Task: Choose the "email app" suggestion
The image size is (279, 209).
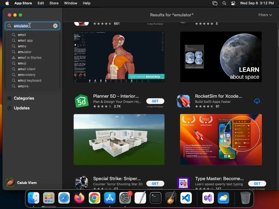Action: [32, 40]
